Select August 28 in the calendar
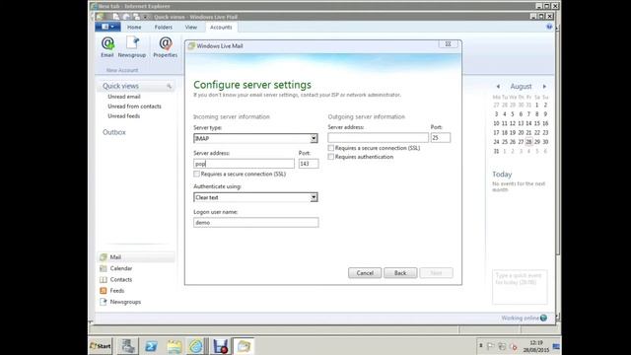The image size is (631, 355). [528, 142]
